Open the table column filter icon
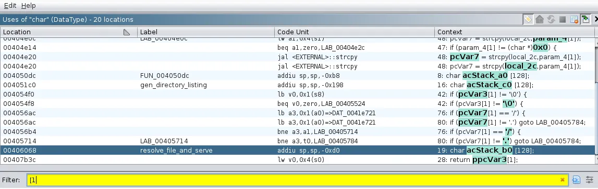The width and height of the screenshot is (598, 189). 576,180
